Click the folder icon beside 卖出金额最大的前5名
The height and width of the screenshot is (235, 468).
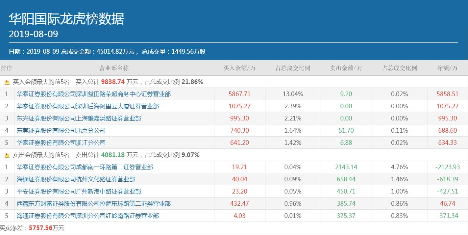click(7, 155)
